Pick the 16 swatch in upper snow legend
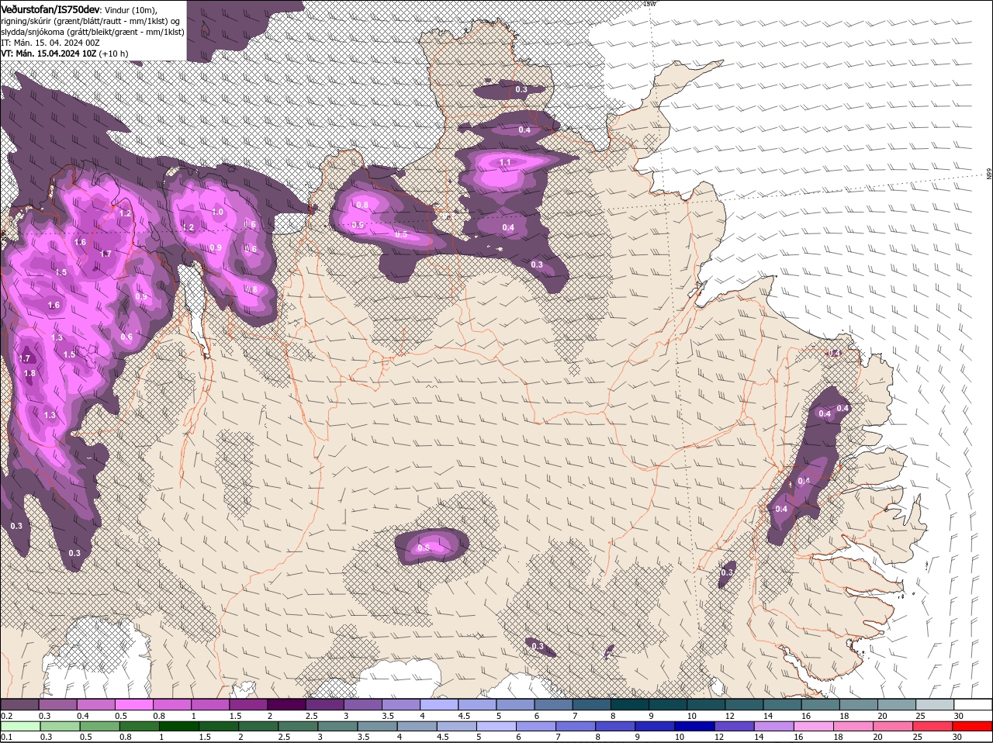 tap(820, 704)
